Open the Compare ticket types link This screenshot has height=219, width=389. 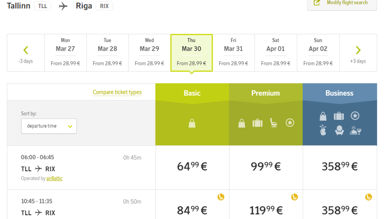[117, 92]
